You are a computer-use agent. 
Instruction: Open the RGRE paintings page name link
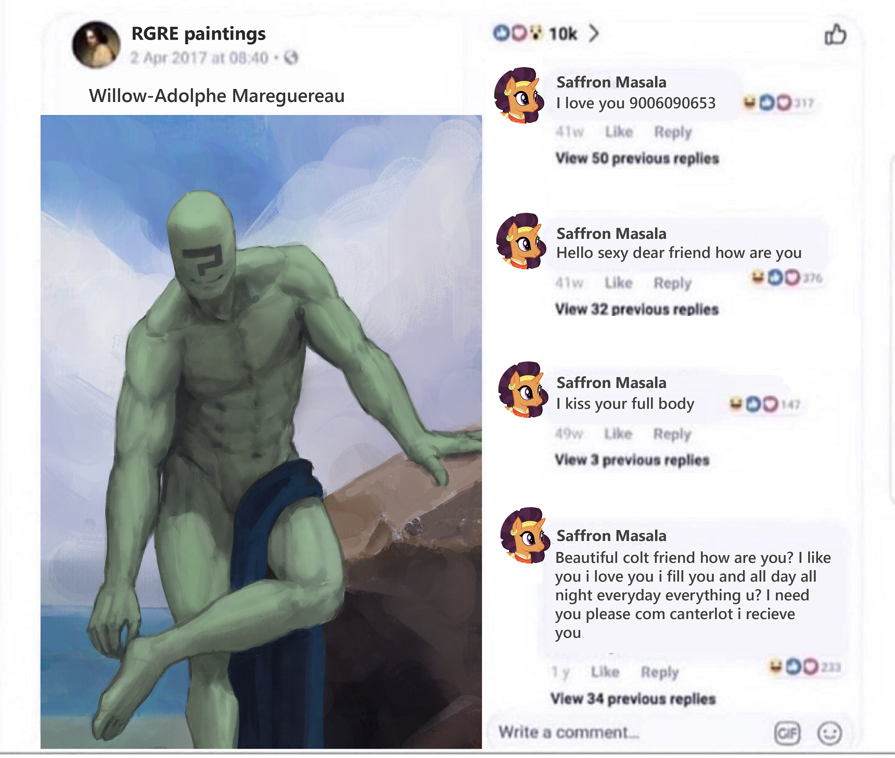198,34
